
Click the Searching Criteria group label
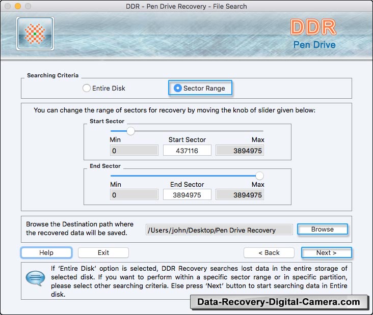click(x=52, y=75)
